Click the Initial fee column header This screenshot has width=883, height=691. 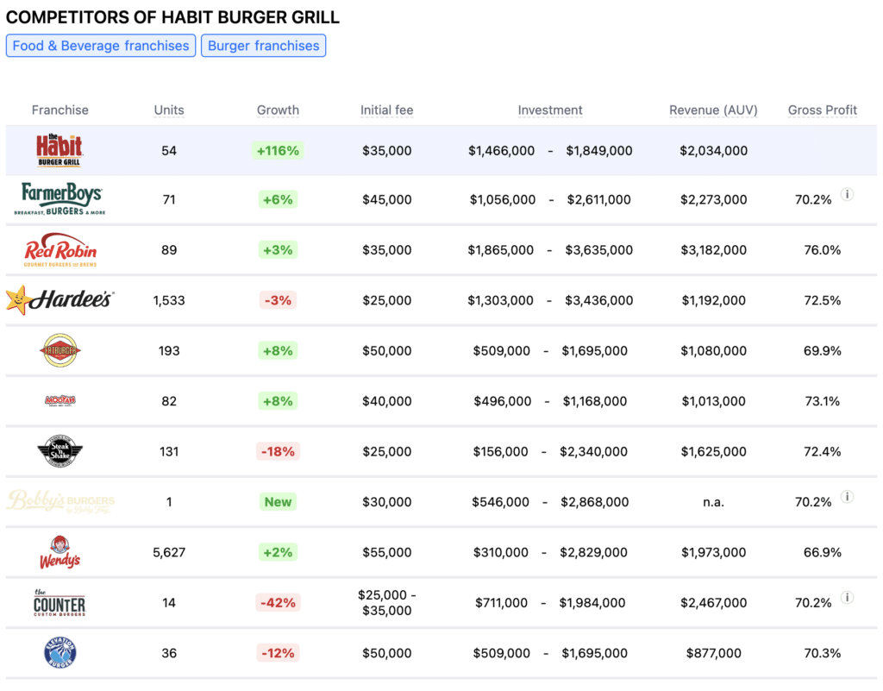(387, 110)
